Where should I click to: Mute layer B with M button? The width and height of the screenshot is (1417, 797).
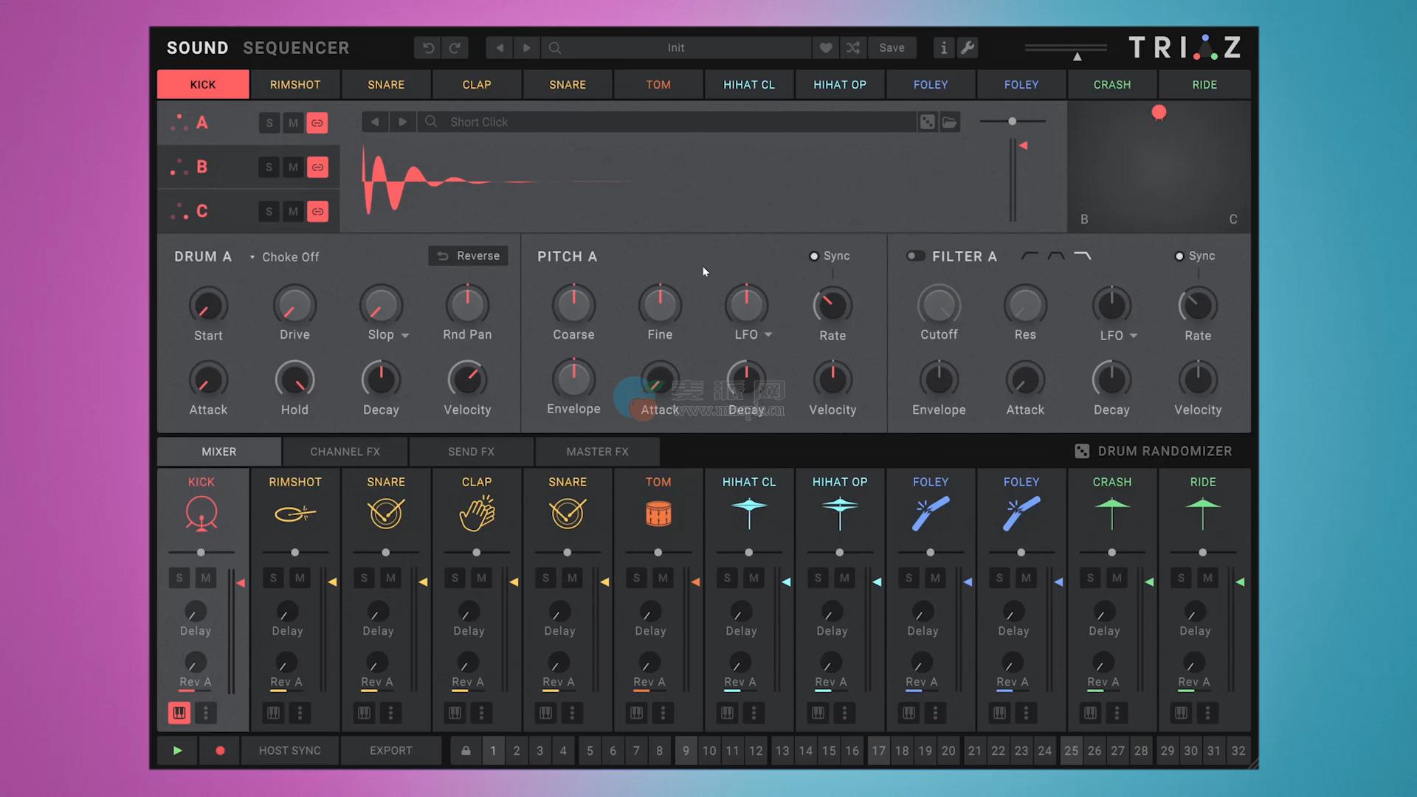click(293, 168)
